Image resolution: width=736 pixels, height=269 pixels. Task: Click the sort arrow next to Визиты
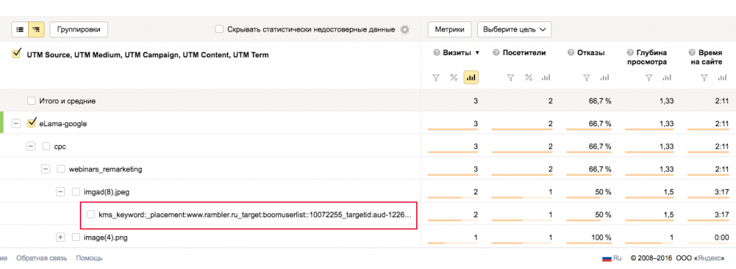(x=477, y=53)
